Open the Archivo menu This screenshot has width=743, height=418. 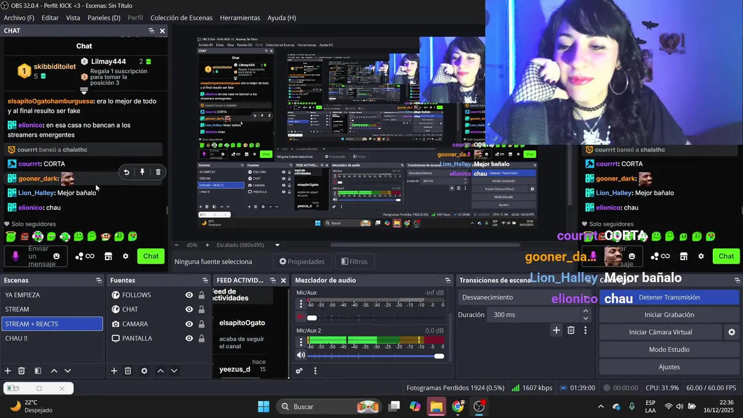pyautogui.click(x=19, y=18)
